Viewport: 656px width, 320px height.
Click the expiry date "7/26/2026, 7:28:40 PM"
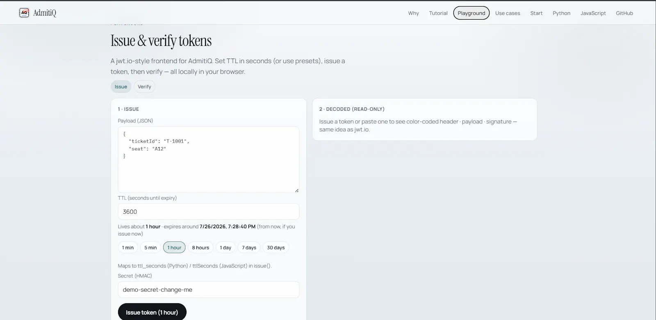point(228,227)
